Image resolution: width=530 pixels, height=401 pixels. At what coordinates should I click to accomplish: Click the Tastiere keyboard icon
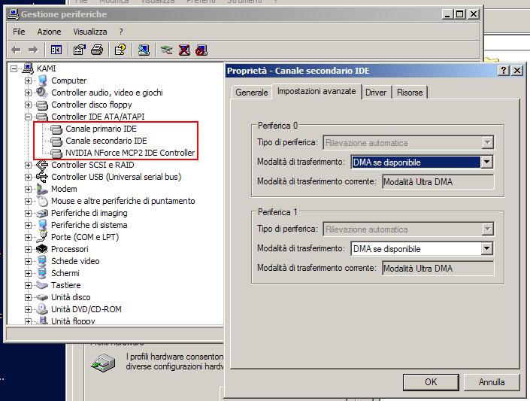42,285
